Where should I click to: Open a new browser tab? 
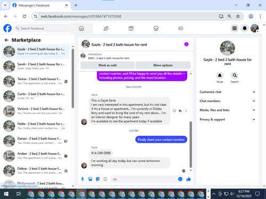pos(76,5)
